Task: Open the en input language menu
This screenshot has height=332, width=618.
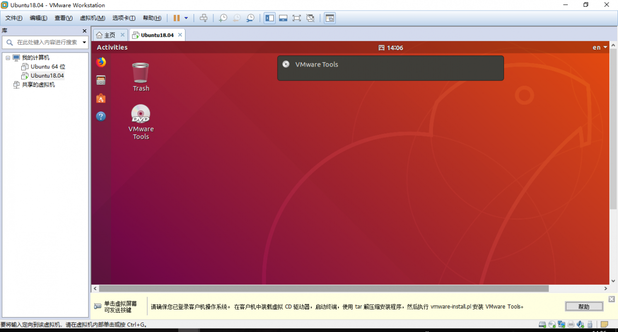Action: (600, 47)
